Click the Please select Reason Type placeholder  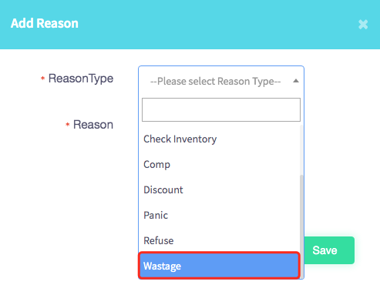215,82
